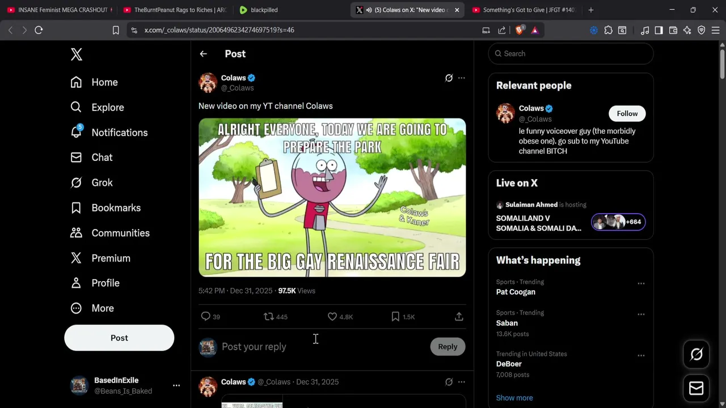Viewport: 726px width, 408px height.
Task: Open the floating Grok button
Action: (697, 355)
